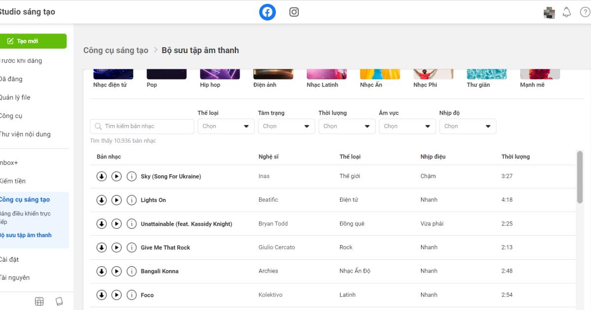
Task: Play the track Bangali Konna
Action: 117,271
